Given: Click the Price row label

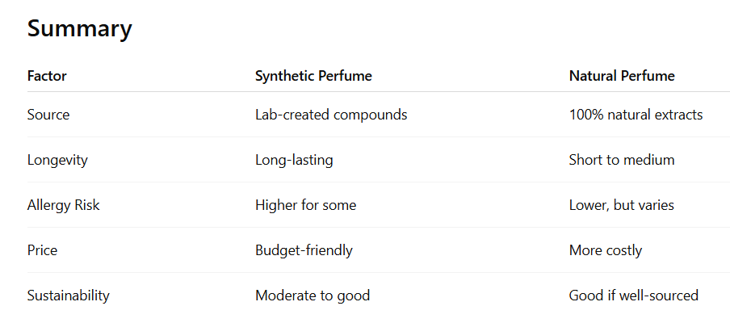Looking at the screenshot, I should 42,250.
